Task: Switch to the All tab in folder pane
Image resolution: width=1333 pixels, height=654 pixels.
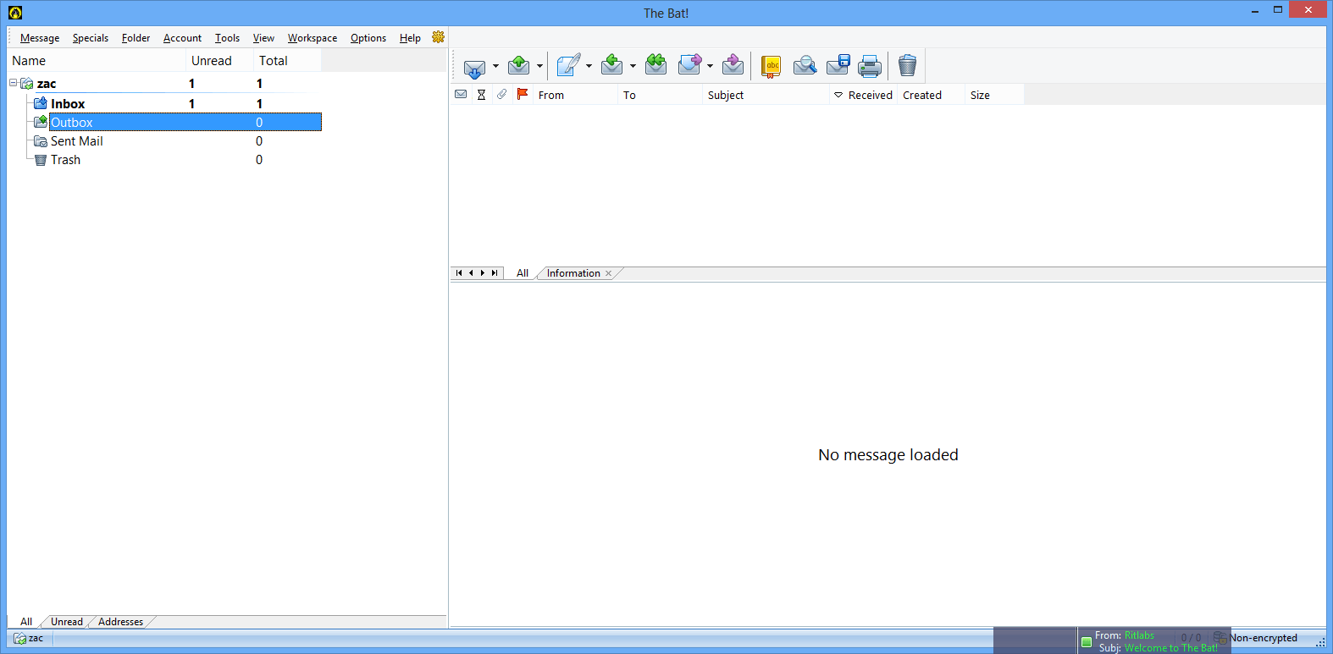Action: pyautogui.click(x=26, y=622)
